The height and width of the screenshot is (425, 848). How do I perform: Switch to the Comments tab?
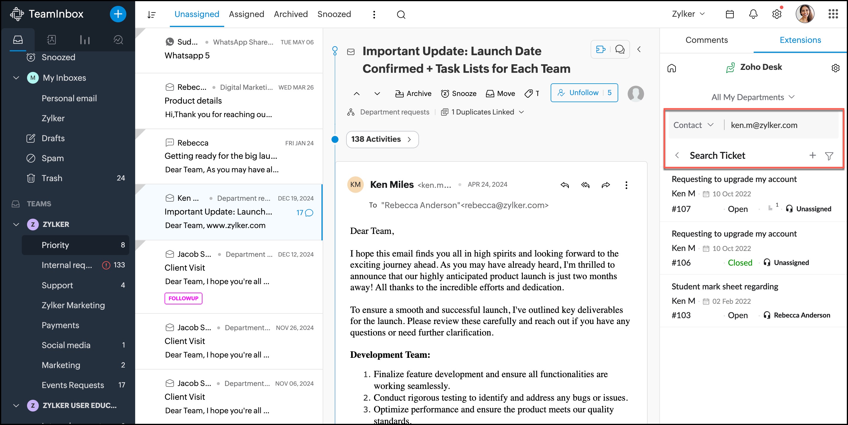point(706,40)
